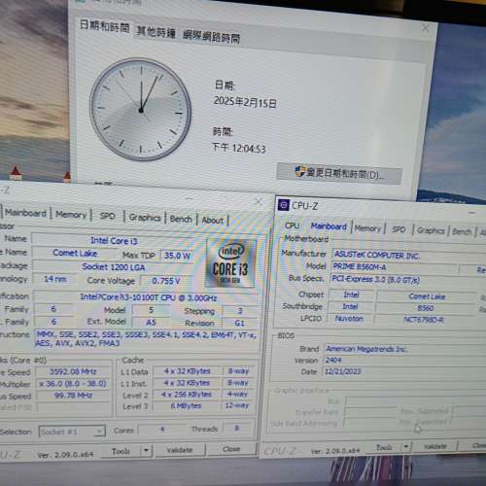Click 'American Megatrends Inc.' BIOS brand
The height and width of the screenshot is (486, 486).
[366, 349]
